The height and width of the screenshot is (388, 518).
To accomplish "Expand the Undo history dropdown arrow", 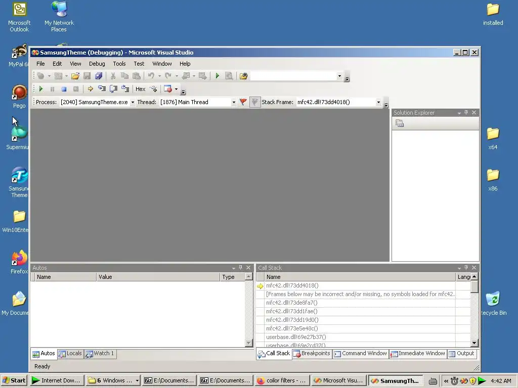I will pos(159,76).
